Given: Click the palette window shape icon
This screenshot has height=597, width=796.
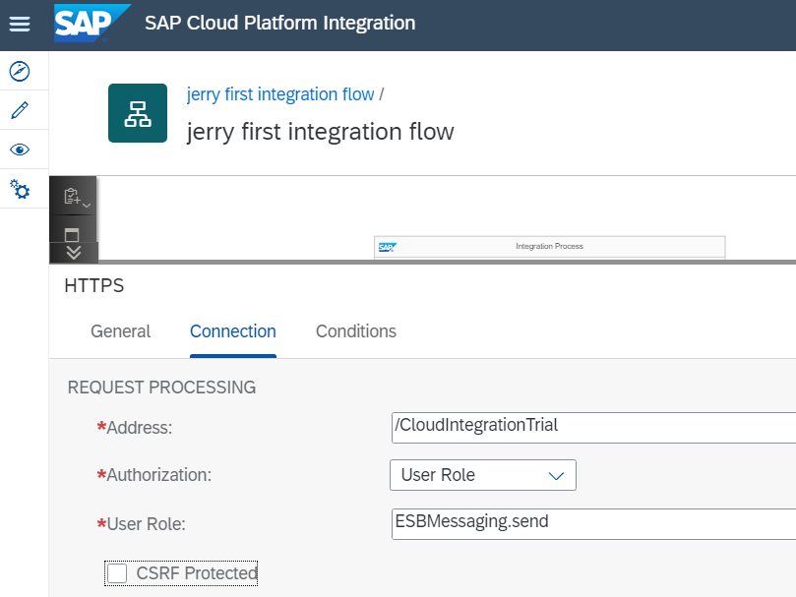Looking at the screenshot, I should (x=72, y=234).
